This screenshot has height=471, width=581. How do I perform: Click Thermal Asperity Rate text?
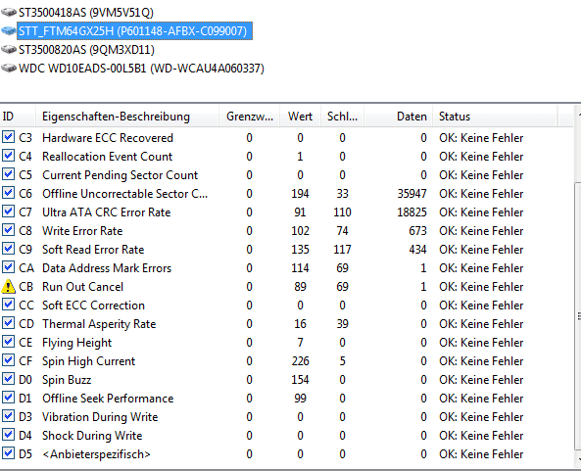99,324
